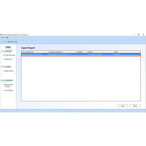Viewport: 146px width, 146px height.
Task: Click the export arrow icon beside 3. EXPORT
Action: coord(2,80)
